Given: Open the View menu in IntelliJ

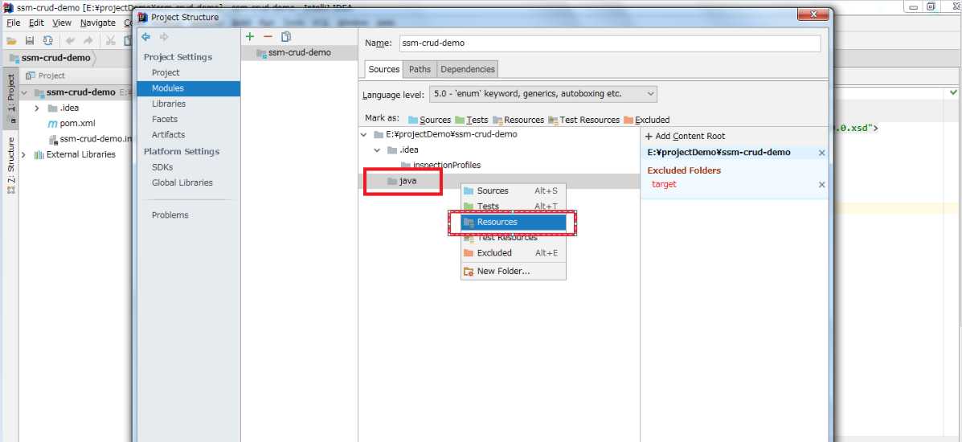Looking at the screenshot, I should 62,23.
